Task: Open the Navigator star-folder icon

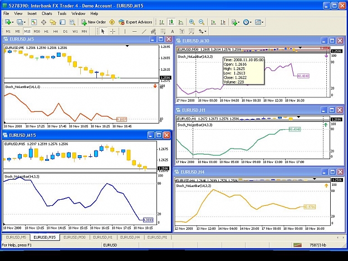Action: click(53, 22)
